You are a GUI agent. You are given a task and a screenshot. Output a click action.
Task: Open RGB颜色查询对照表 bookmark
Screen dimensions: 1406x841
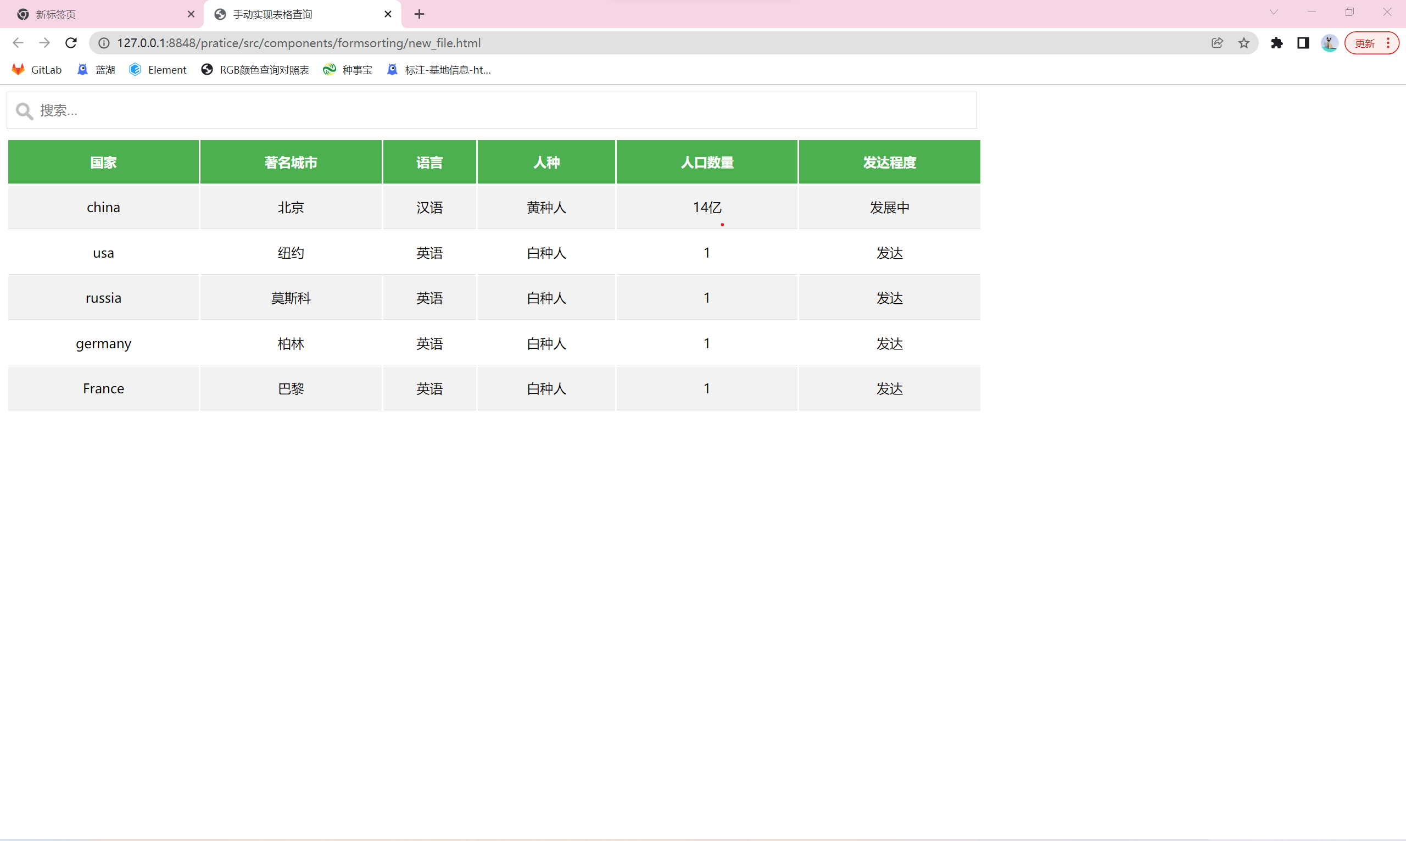(x=255, y=70)
